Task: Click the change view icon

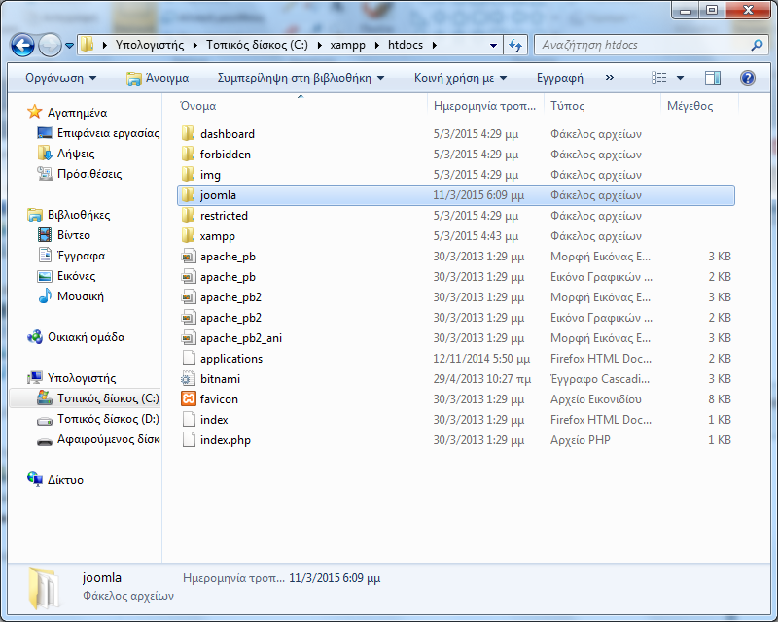Action: (x=659, y=78)
